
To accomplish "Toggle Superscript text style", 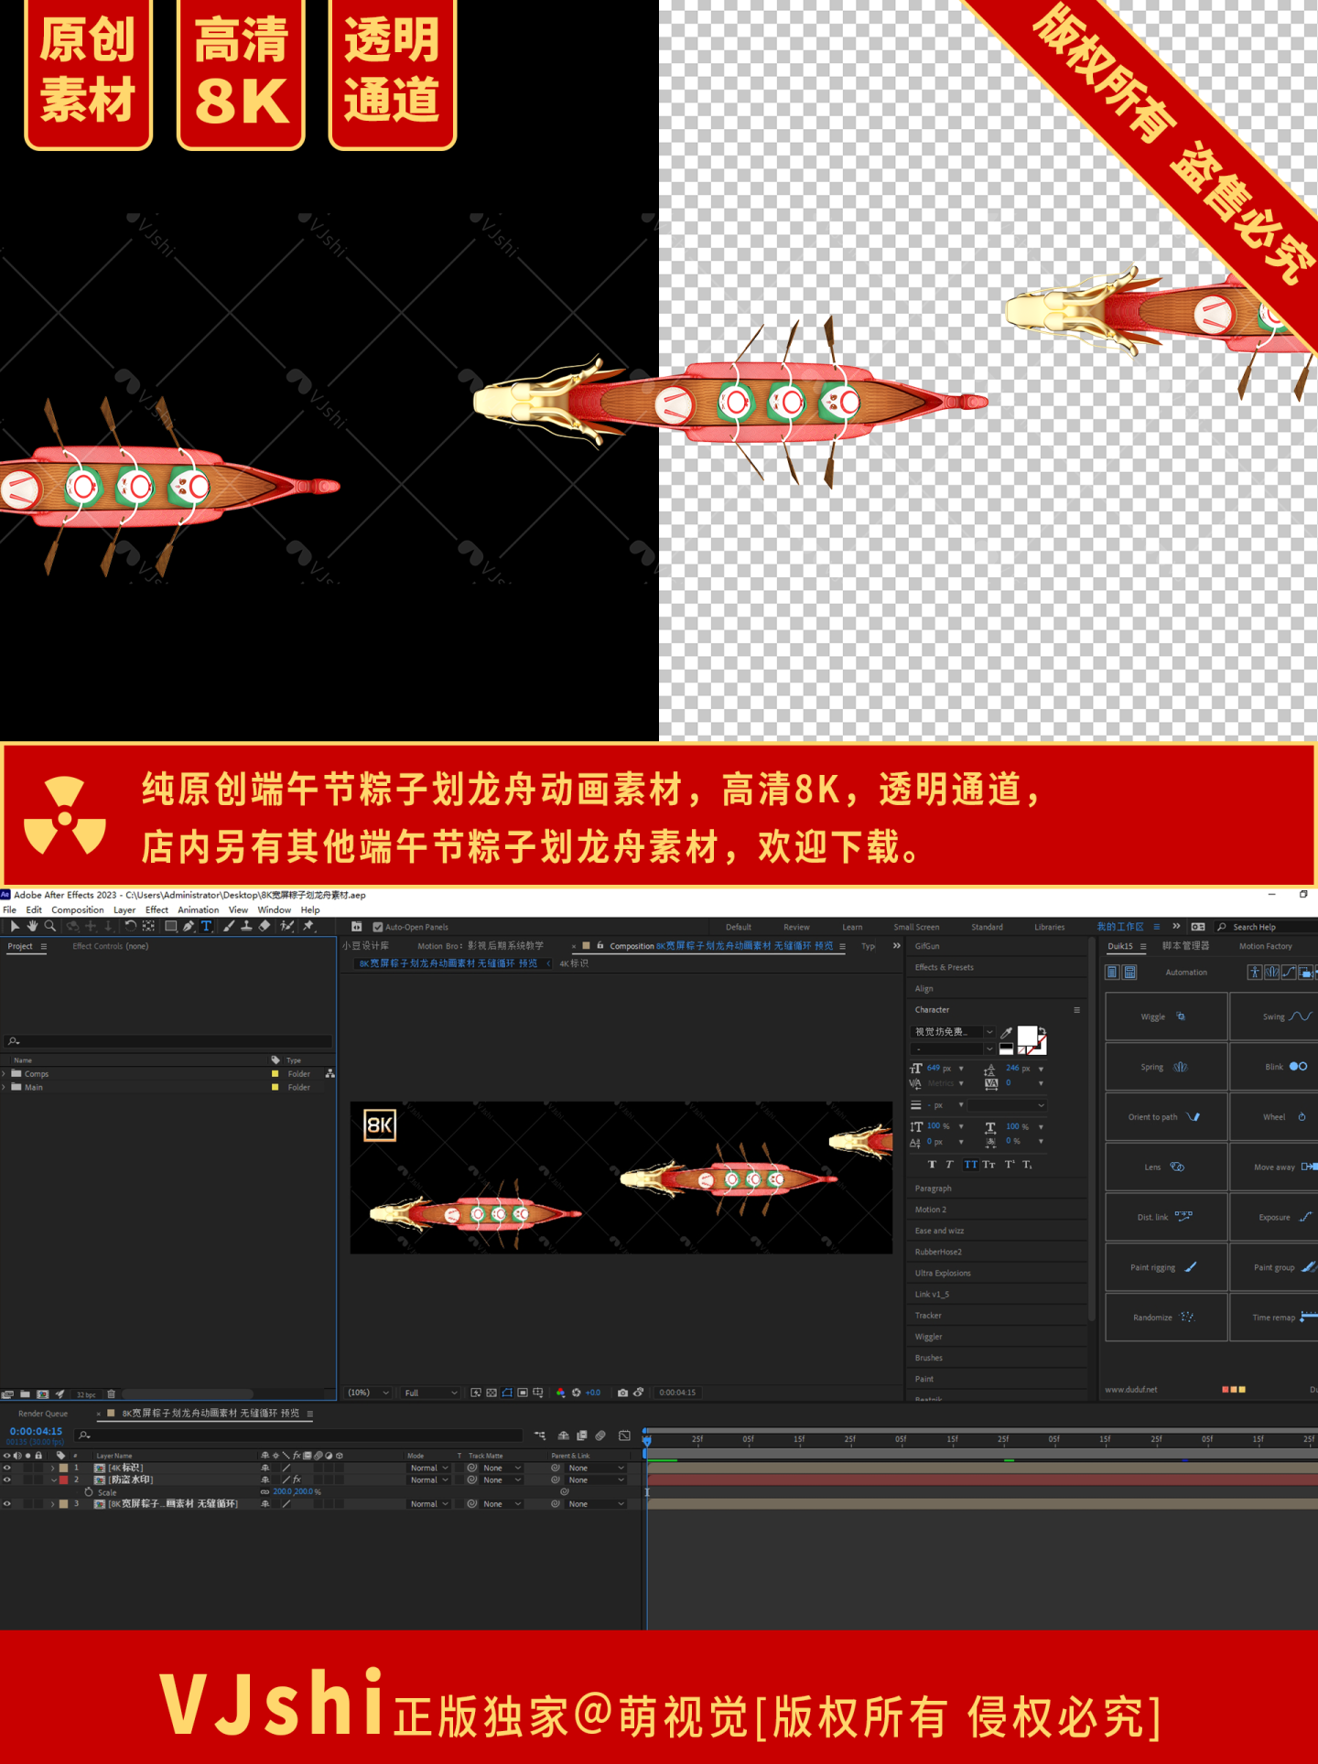I will pos(1010,1165).
